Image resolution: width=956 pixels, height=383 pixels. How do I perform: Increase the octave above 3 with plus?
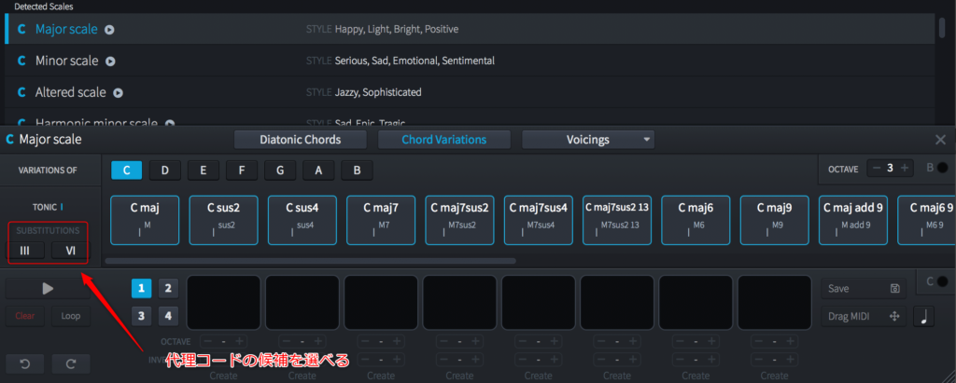coord(905,168)
